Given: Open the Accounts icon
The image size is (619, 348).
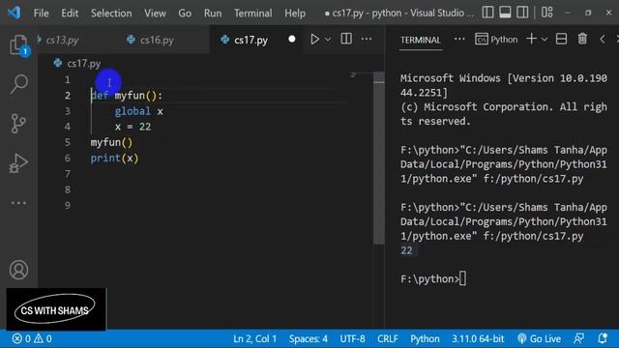Looking at the screenshot, I should (x=18, y=270).
